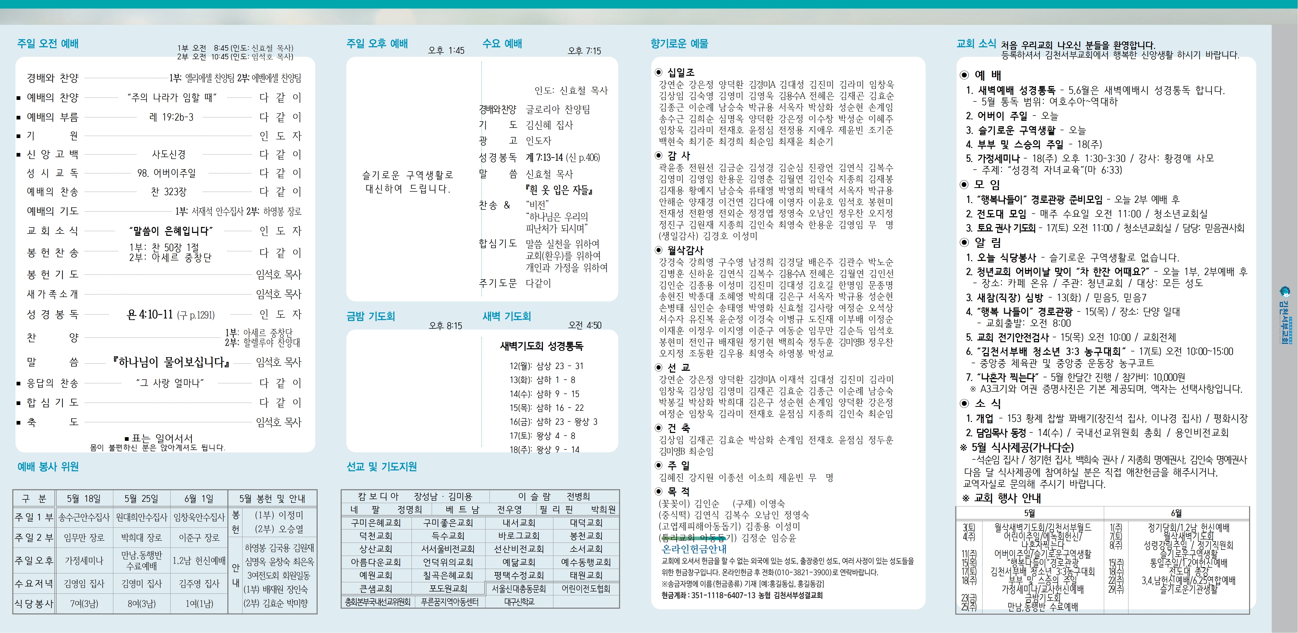Viewport: 1298px width, 633px height.
Task: Select the 새벽 기도회 heading
Action: point(506,316)
